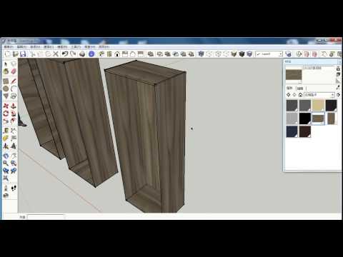This screenshot has width=343, height=257.
Task: Select the Zoom Window tool
Action: coord(14,163)
